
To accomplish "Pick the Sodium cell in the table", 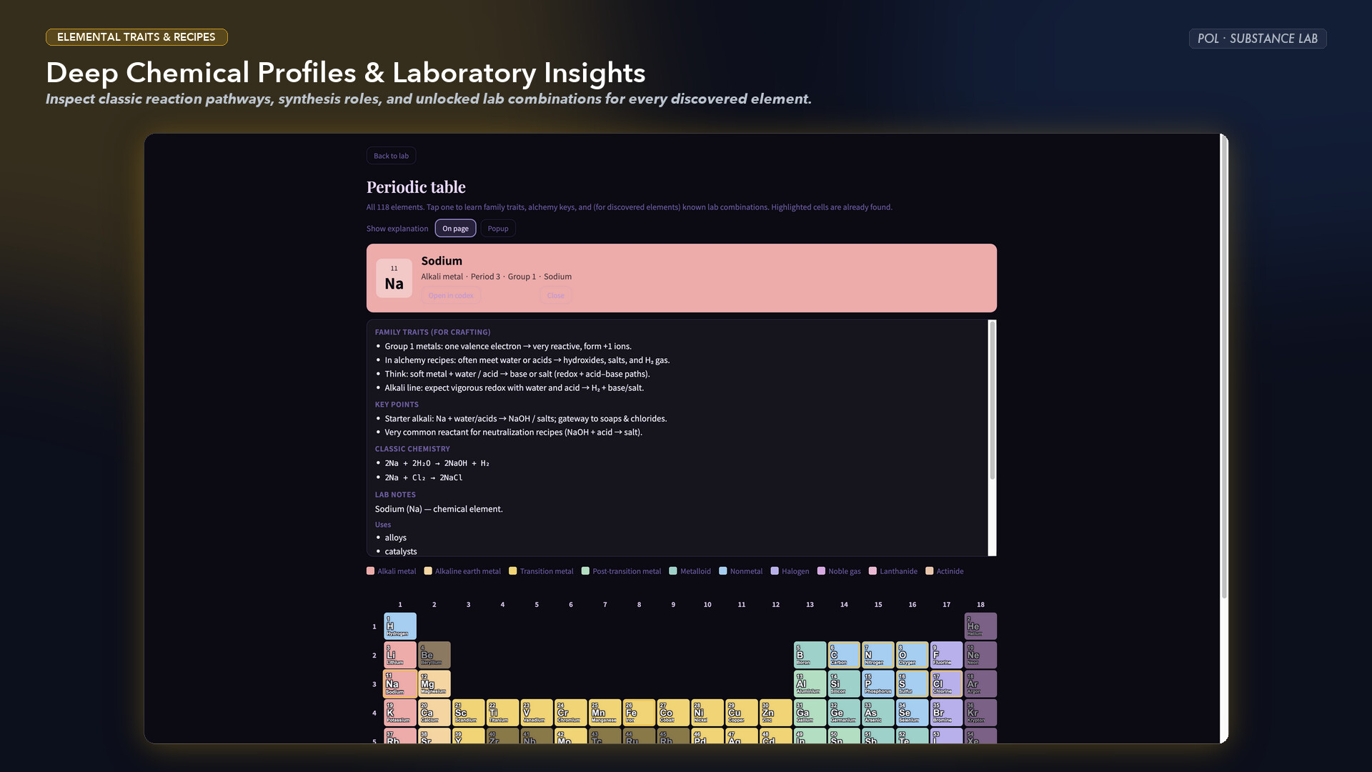I will (400, 684).
